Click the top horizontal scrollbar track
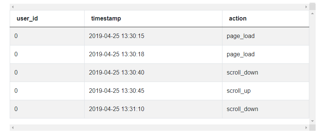Viewport: 332px width, 136px height. click(x=159, y=7)
